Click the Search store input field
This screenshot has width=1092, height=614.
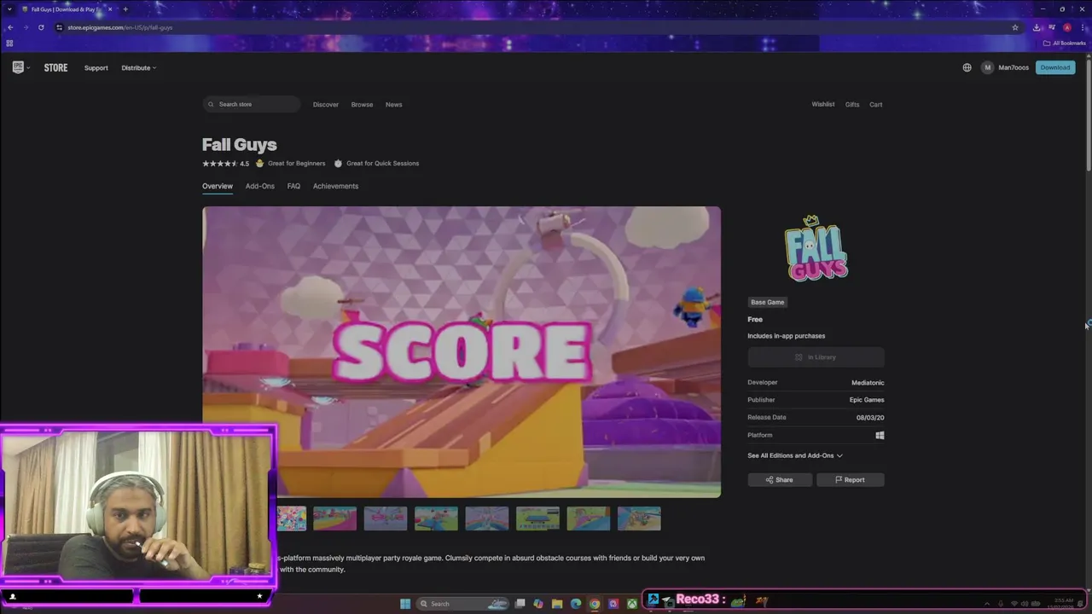[252, 104]
